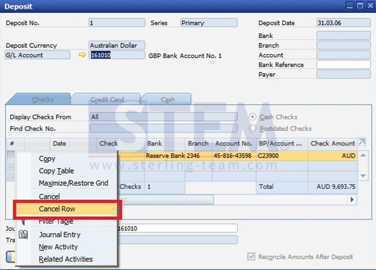Image resolution: width=376 pixels, height=270 pixels.
Task: Toggle Reconcile Amounts After Deposit checkbox
Action: 251,256
